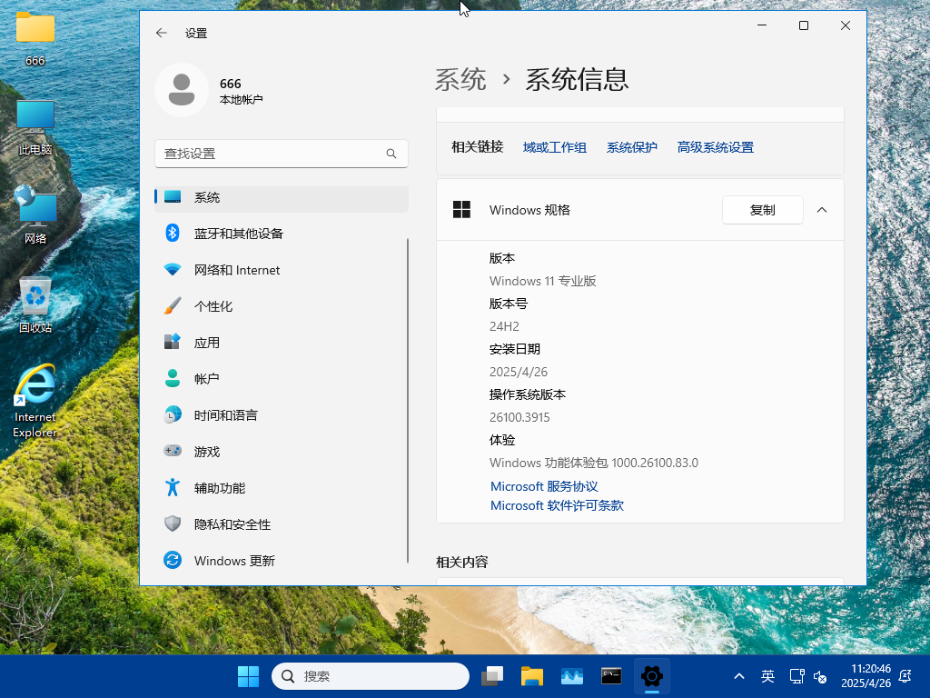This screenshot has width=930, height=698.
Task: Switch input language via 英 indicator
Action: point(767,676)
